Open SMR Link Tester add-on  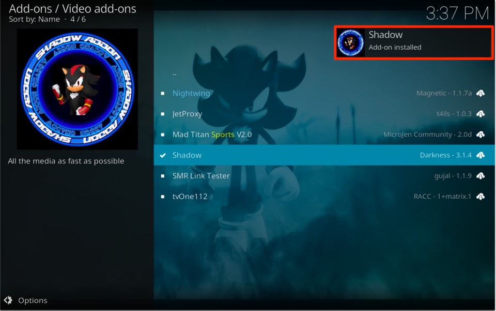[324, 176]
